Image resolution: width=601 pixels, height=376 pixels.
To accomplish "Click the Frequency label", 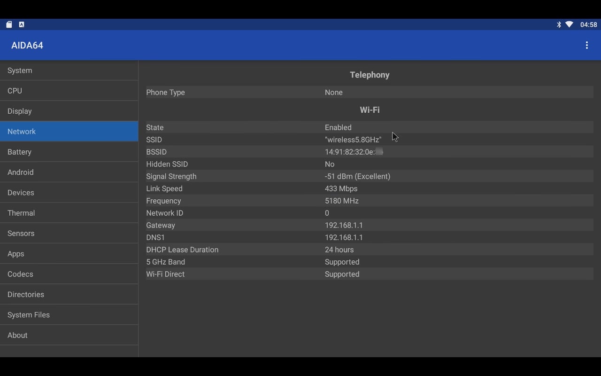I will (x=163, y=201).
